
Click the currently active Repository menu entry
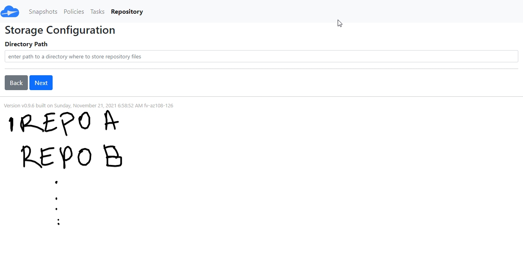tap(127, 11)
